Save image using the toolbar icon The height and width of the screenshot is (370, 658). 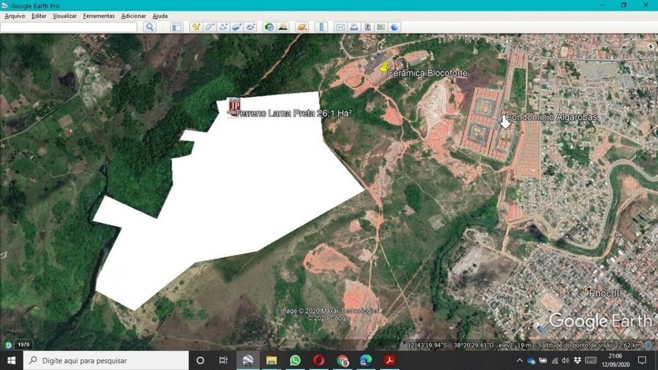pos(368,28)
